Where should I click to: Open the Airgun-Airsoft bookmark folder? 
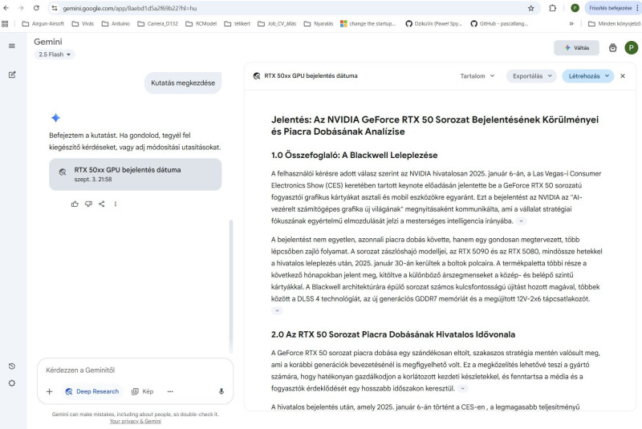coord(43,24)
